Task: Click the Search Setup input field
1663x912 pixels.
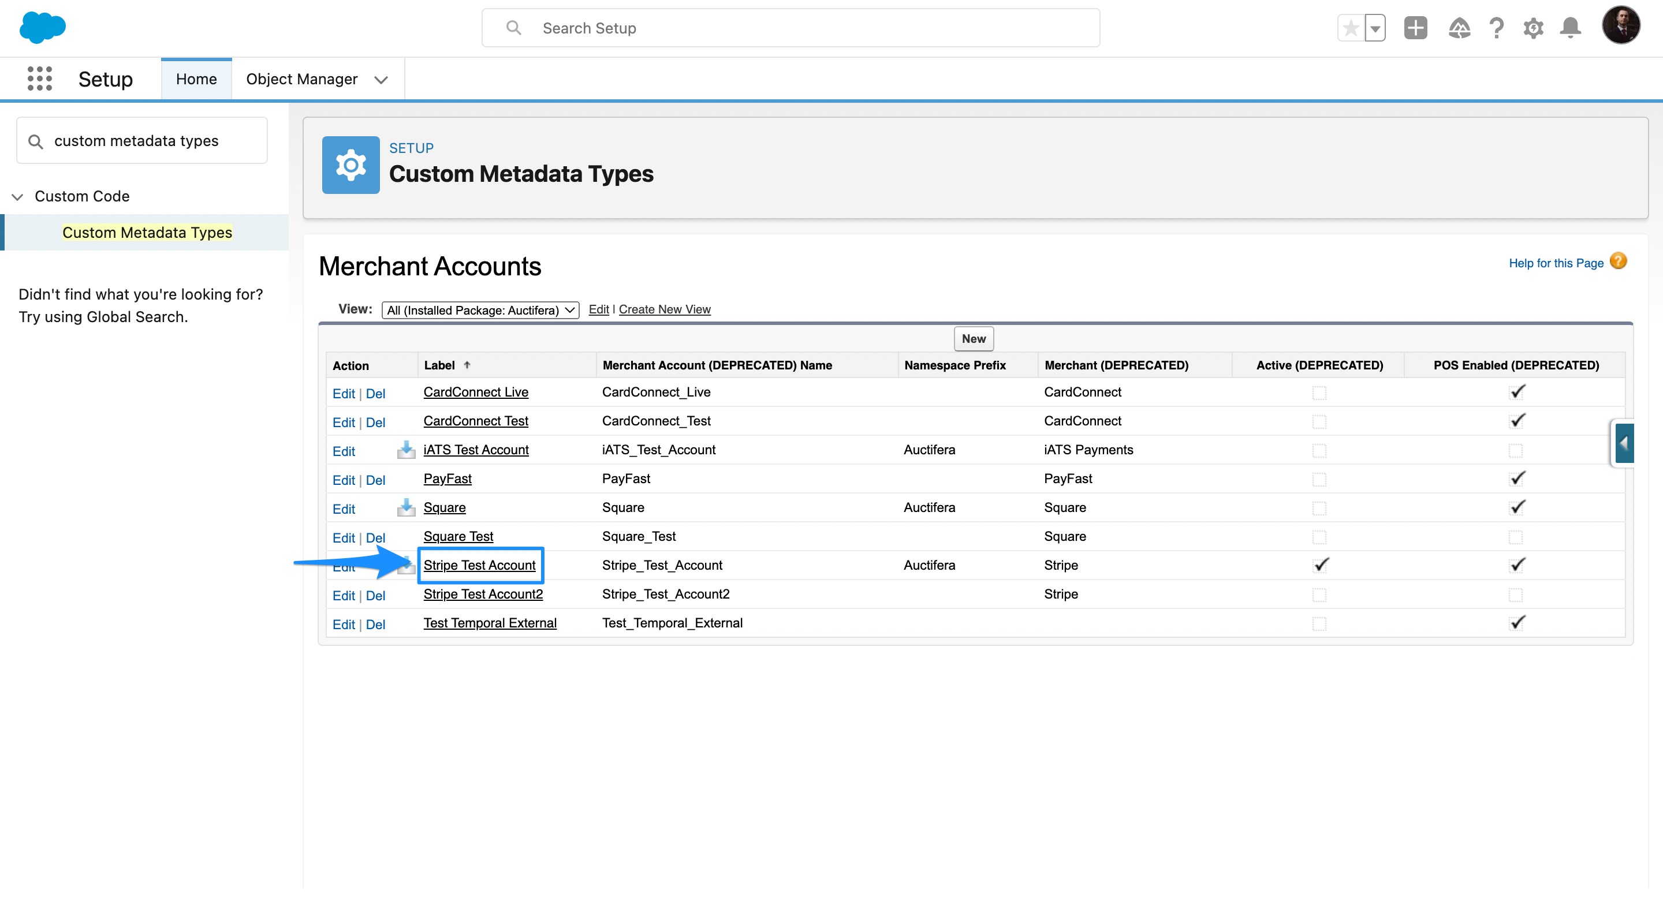Action: [x=791, y=28]
